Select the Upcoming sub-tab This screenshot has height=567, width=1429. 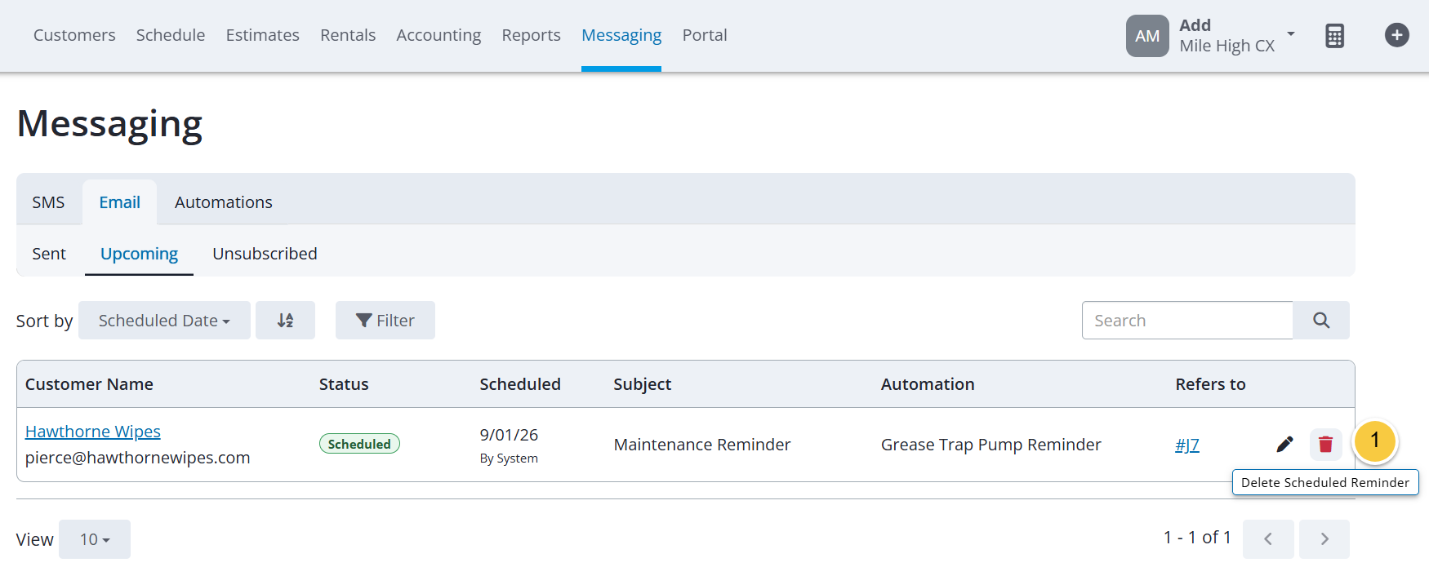[x=139, y=254]
